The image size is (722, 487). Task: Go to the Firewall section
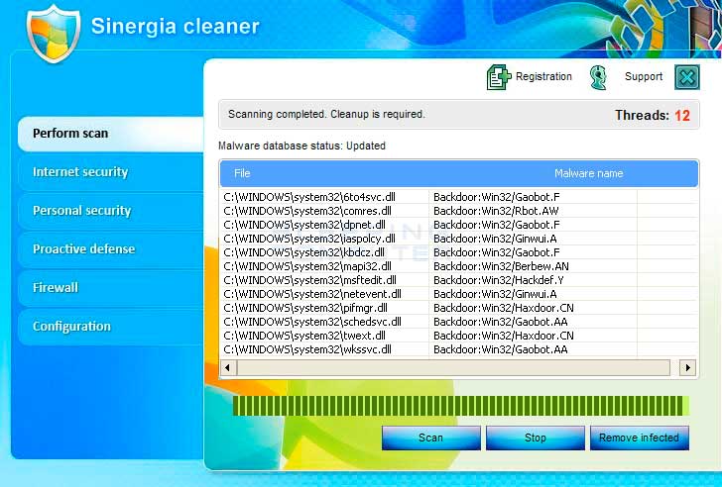click(x=109, y=288)
